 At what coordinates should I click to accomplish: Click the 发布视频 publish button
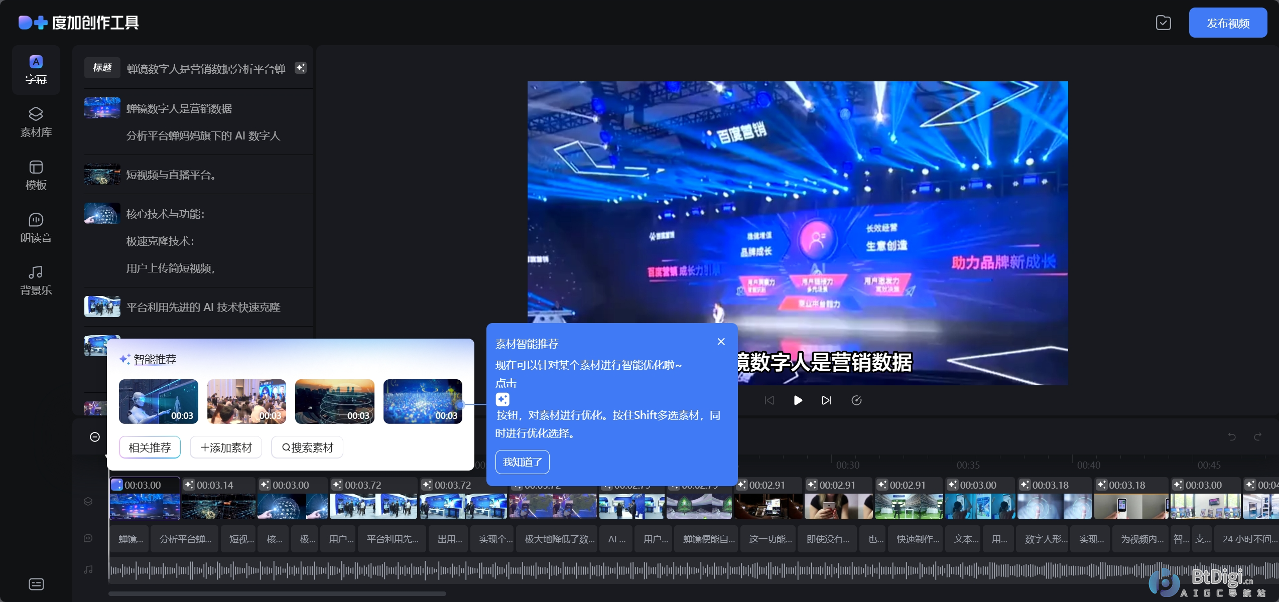pyautogui.click(x=1228, y=23)
